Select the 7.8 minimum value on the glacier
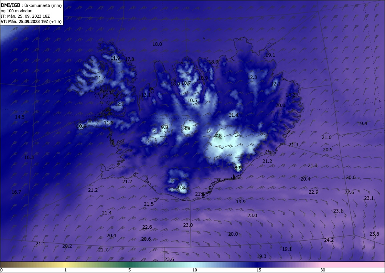The height and width of the screenshot is (273, 385). point(218,136)
